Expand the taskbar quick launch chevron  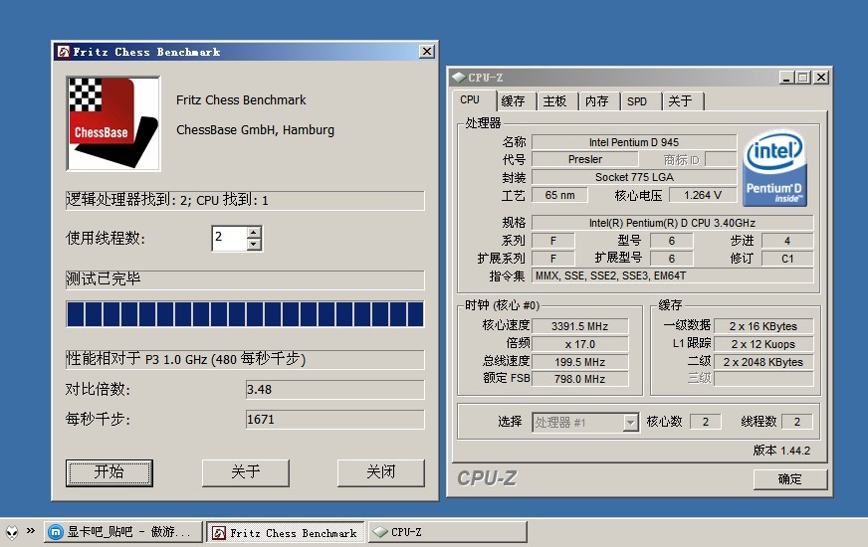pyautogui.click(x=31, y=531)
